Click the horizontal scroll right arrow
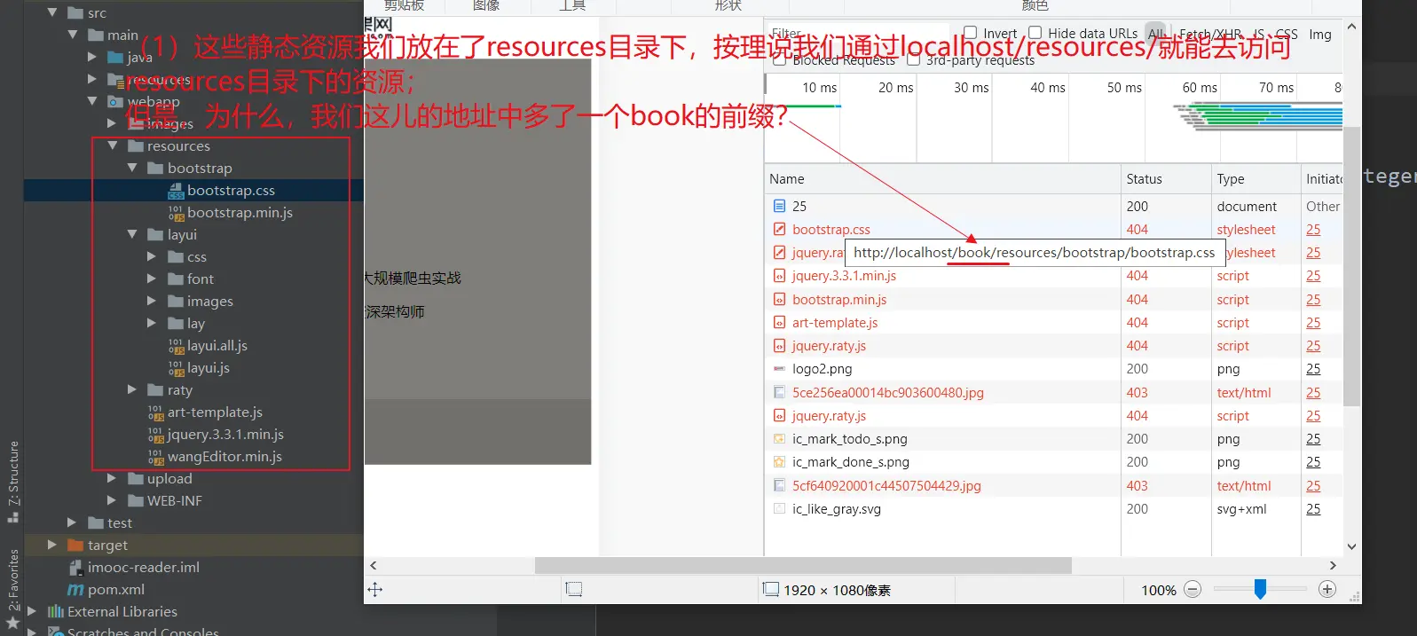Screen dimensions: 1417x636 tap(1333, 565)
